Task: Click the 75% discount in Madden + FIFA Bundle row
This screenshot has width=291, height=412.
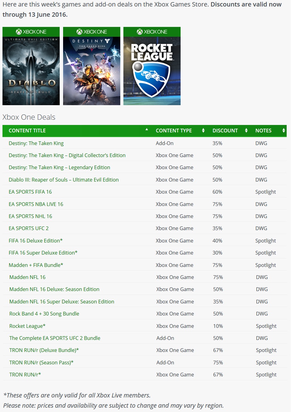Action: click(217, 265)
